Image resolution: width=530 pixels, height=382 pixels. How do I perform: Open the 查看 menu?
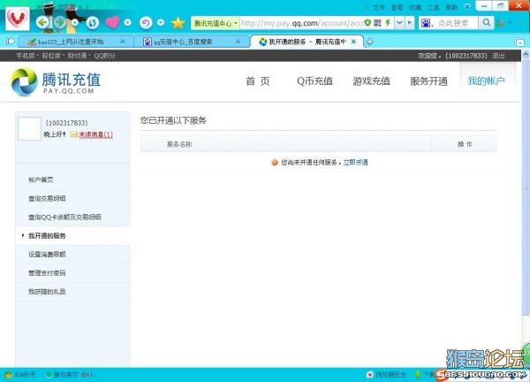[397, 7]
